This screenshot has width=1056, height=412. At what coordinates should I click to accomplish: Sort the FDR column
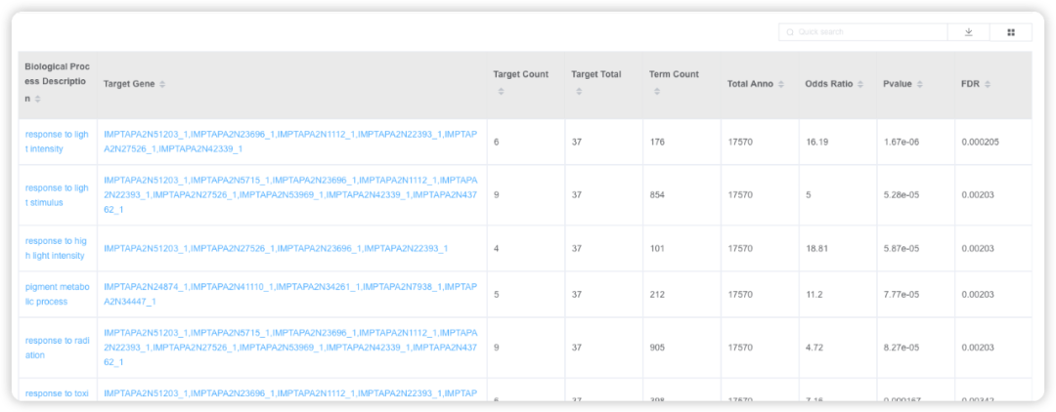[988, 85]
